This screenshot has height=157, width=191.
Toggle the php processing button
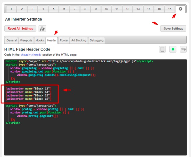[x=183, y=49]
